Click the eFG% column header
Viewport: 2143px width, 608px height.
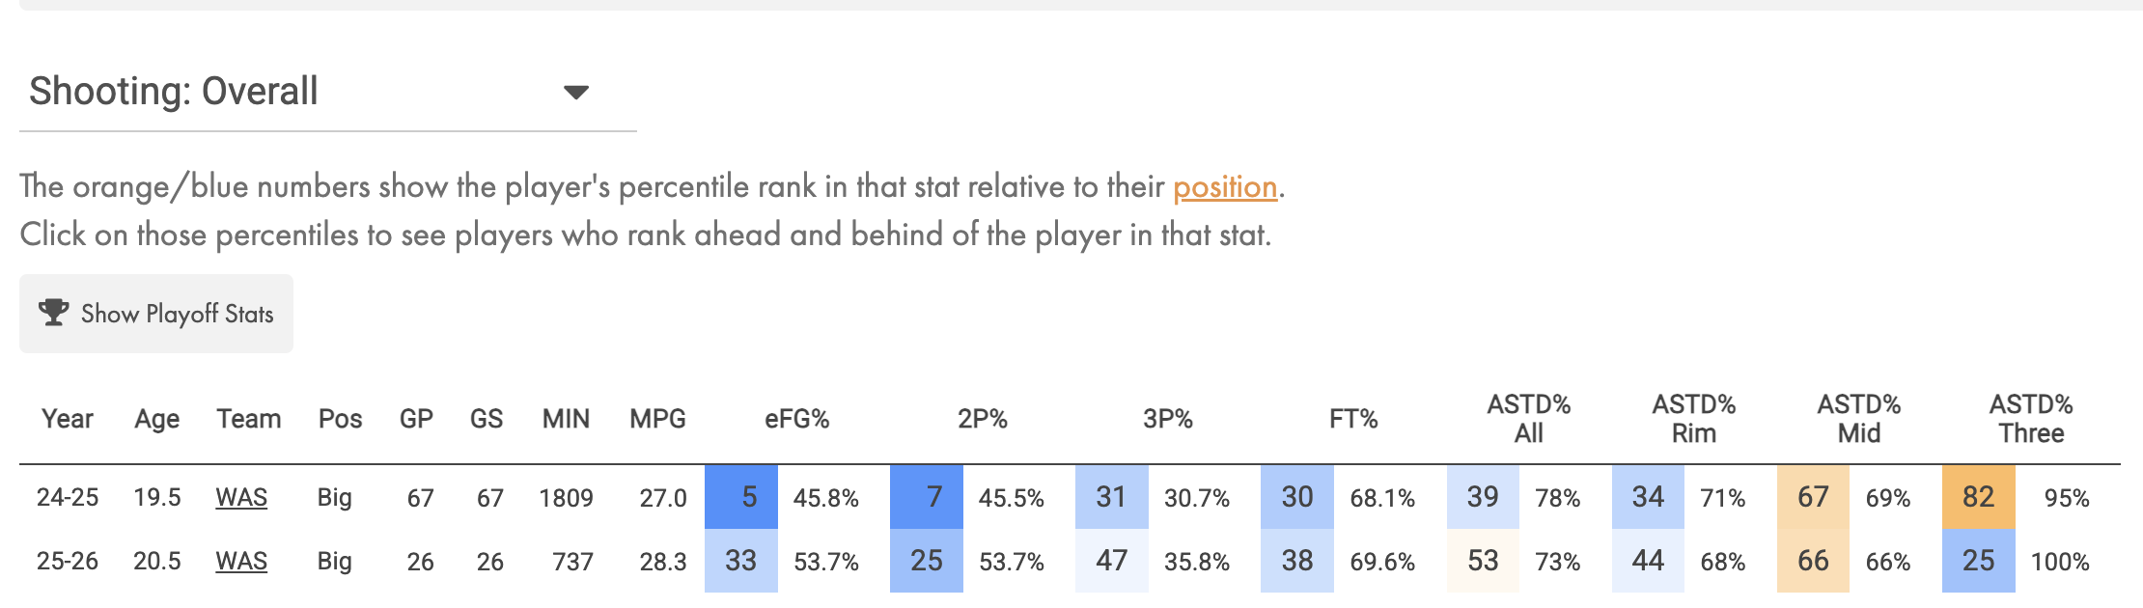coord(796,419)
